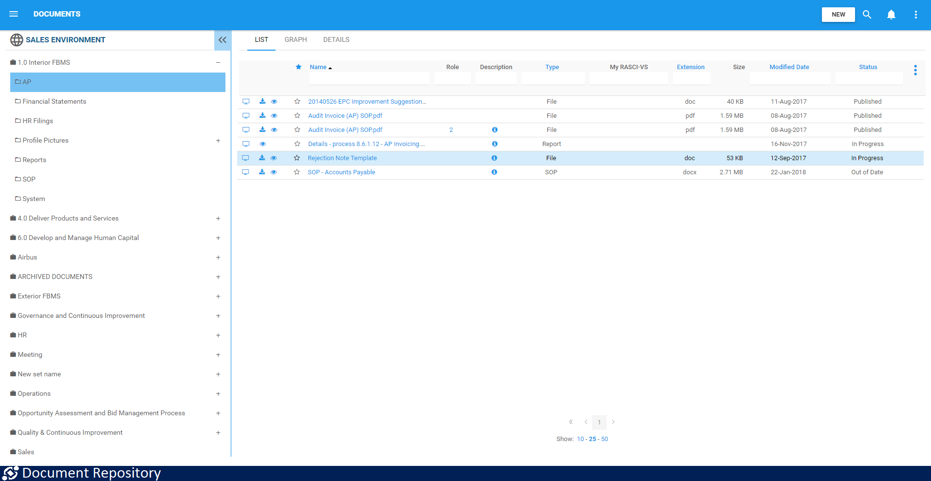The image size is (931, 481).
Task: Click monitor icon for 20140526 EPC row
Action: coord(246,102)
